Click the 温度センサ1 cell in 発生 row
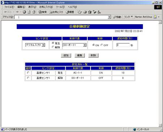This screenshot has height=132, width=163. pos(43,73)
